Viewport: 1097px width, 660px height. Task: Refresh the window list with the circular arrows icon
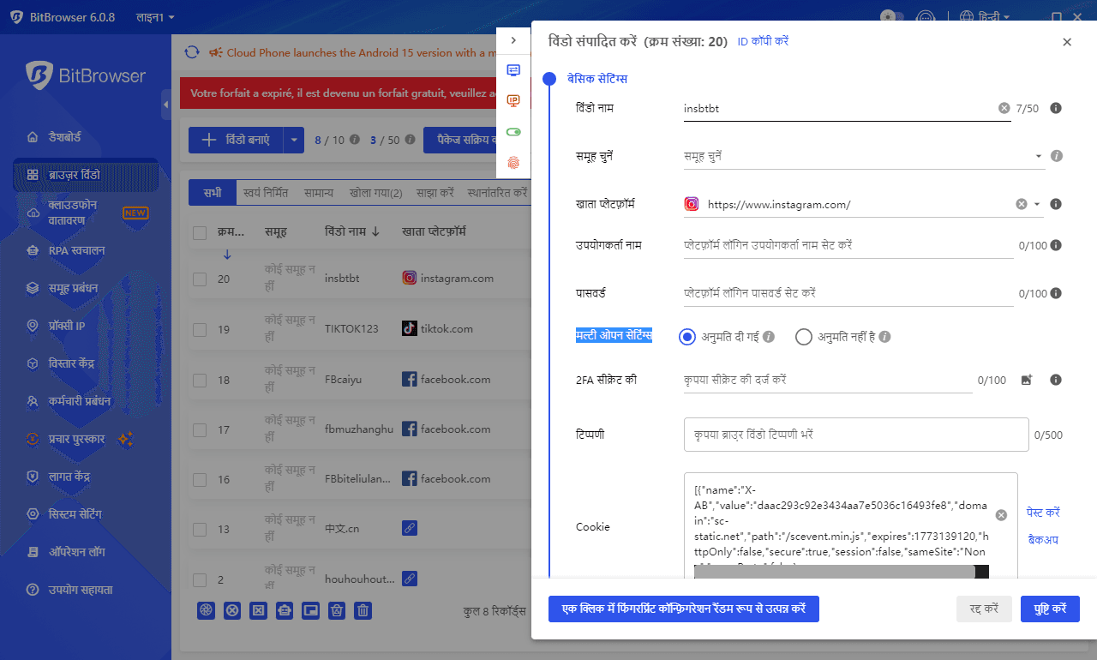192,52
